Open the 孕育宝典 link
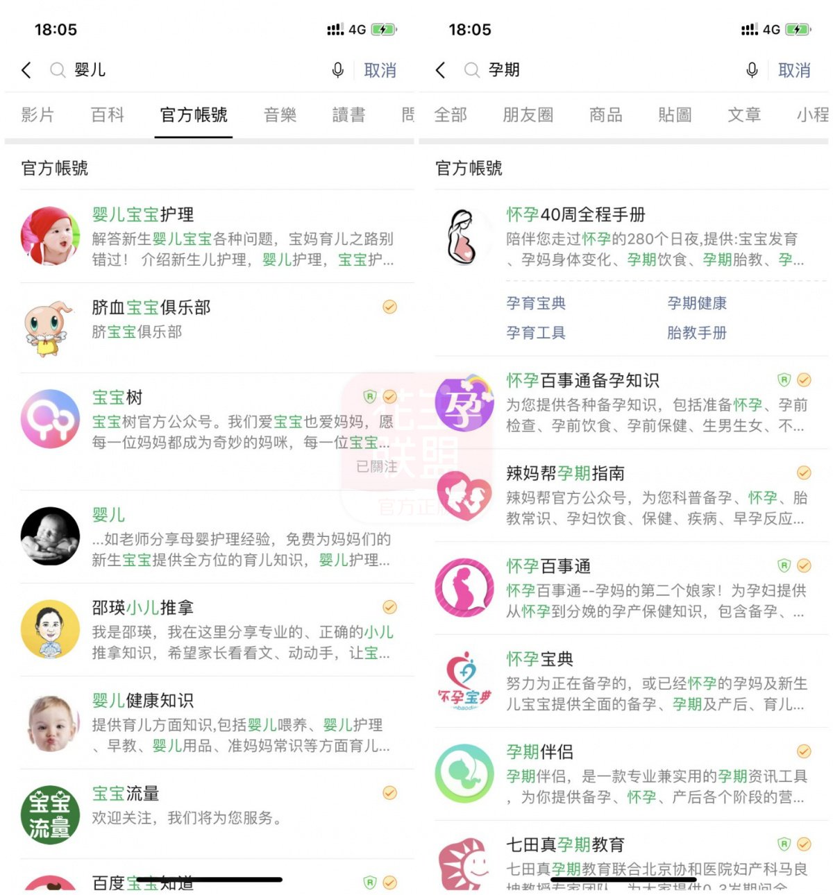 [x=536, y=303]
